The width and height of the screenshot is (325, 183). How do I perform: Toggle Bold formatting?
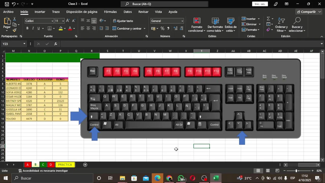[x=27, y=28]
